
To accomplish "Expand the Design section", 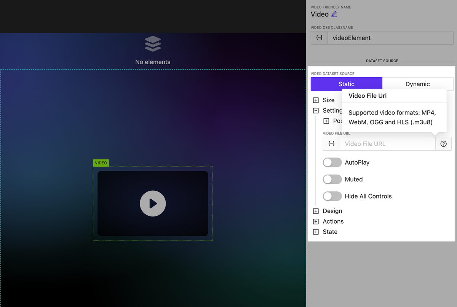I will coord(316,211).
